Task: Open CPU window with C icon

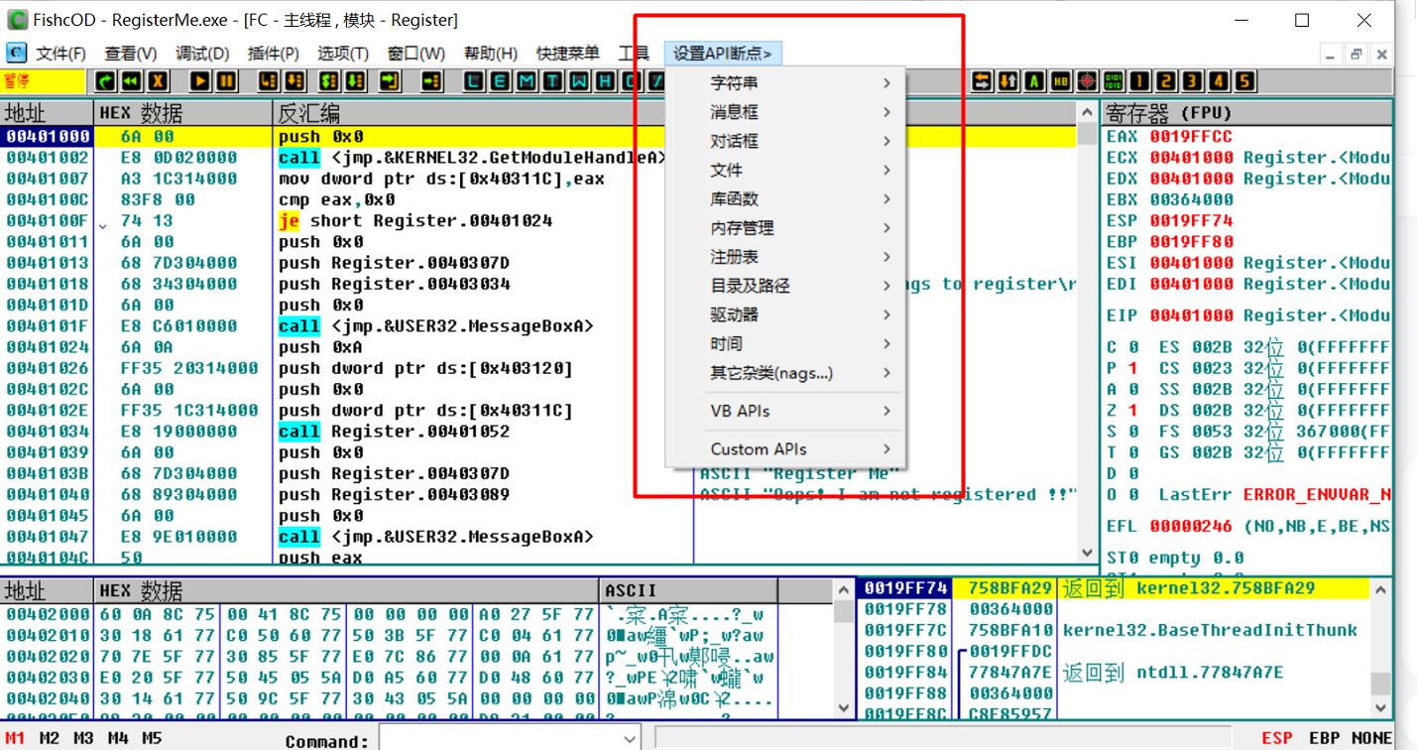Action: [630, 81]
